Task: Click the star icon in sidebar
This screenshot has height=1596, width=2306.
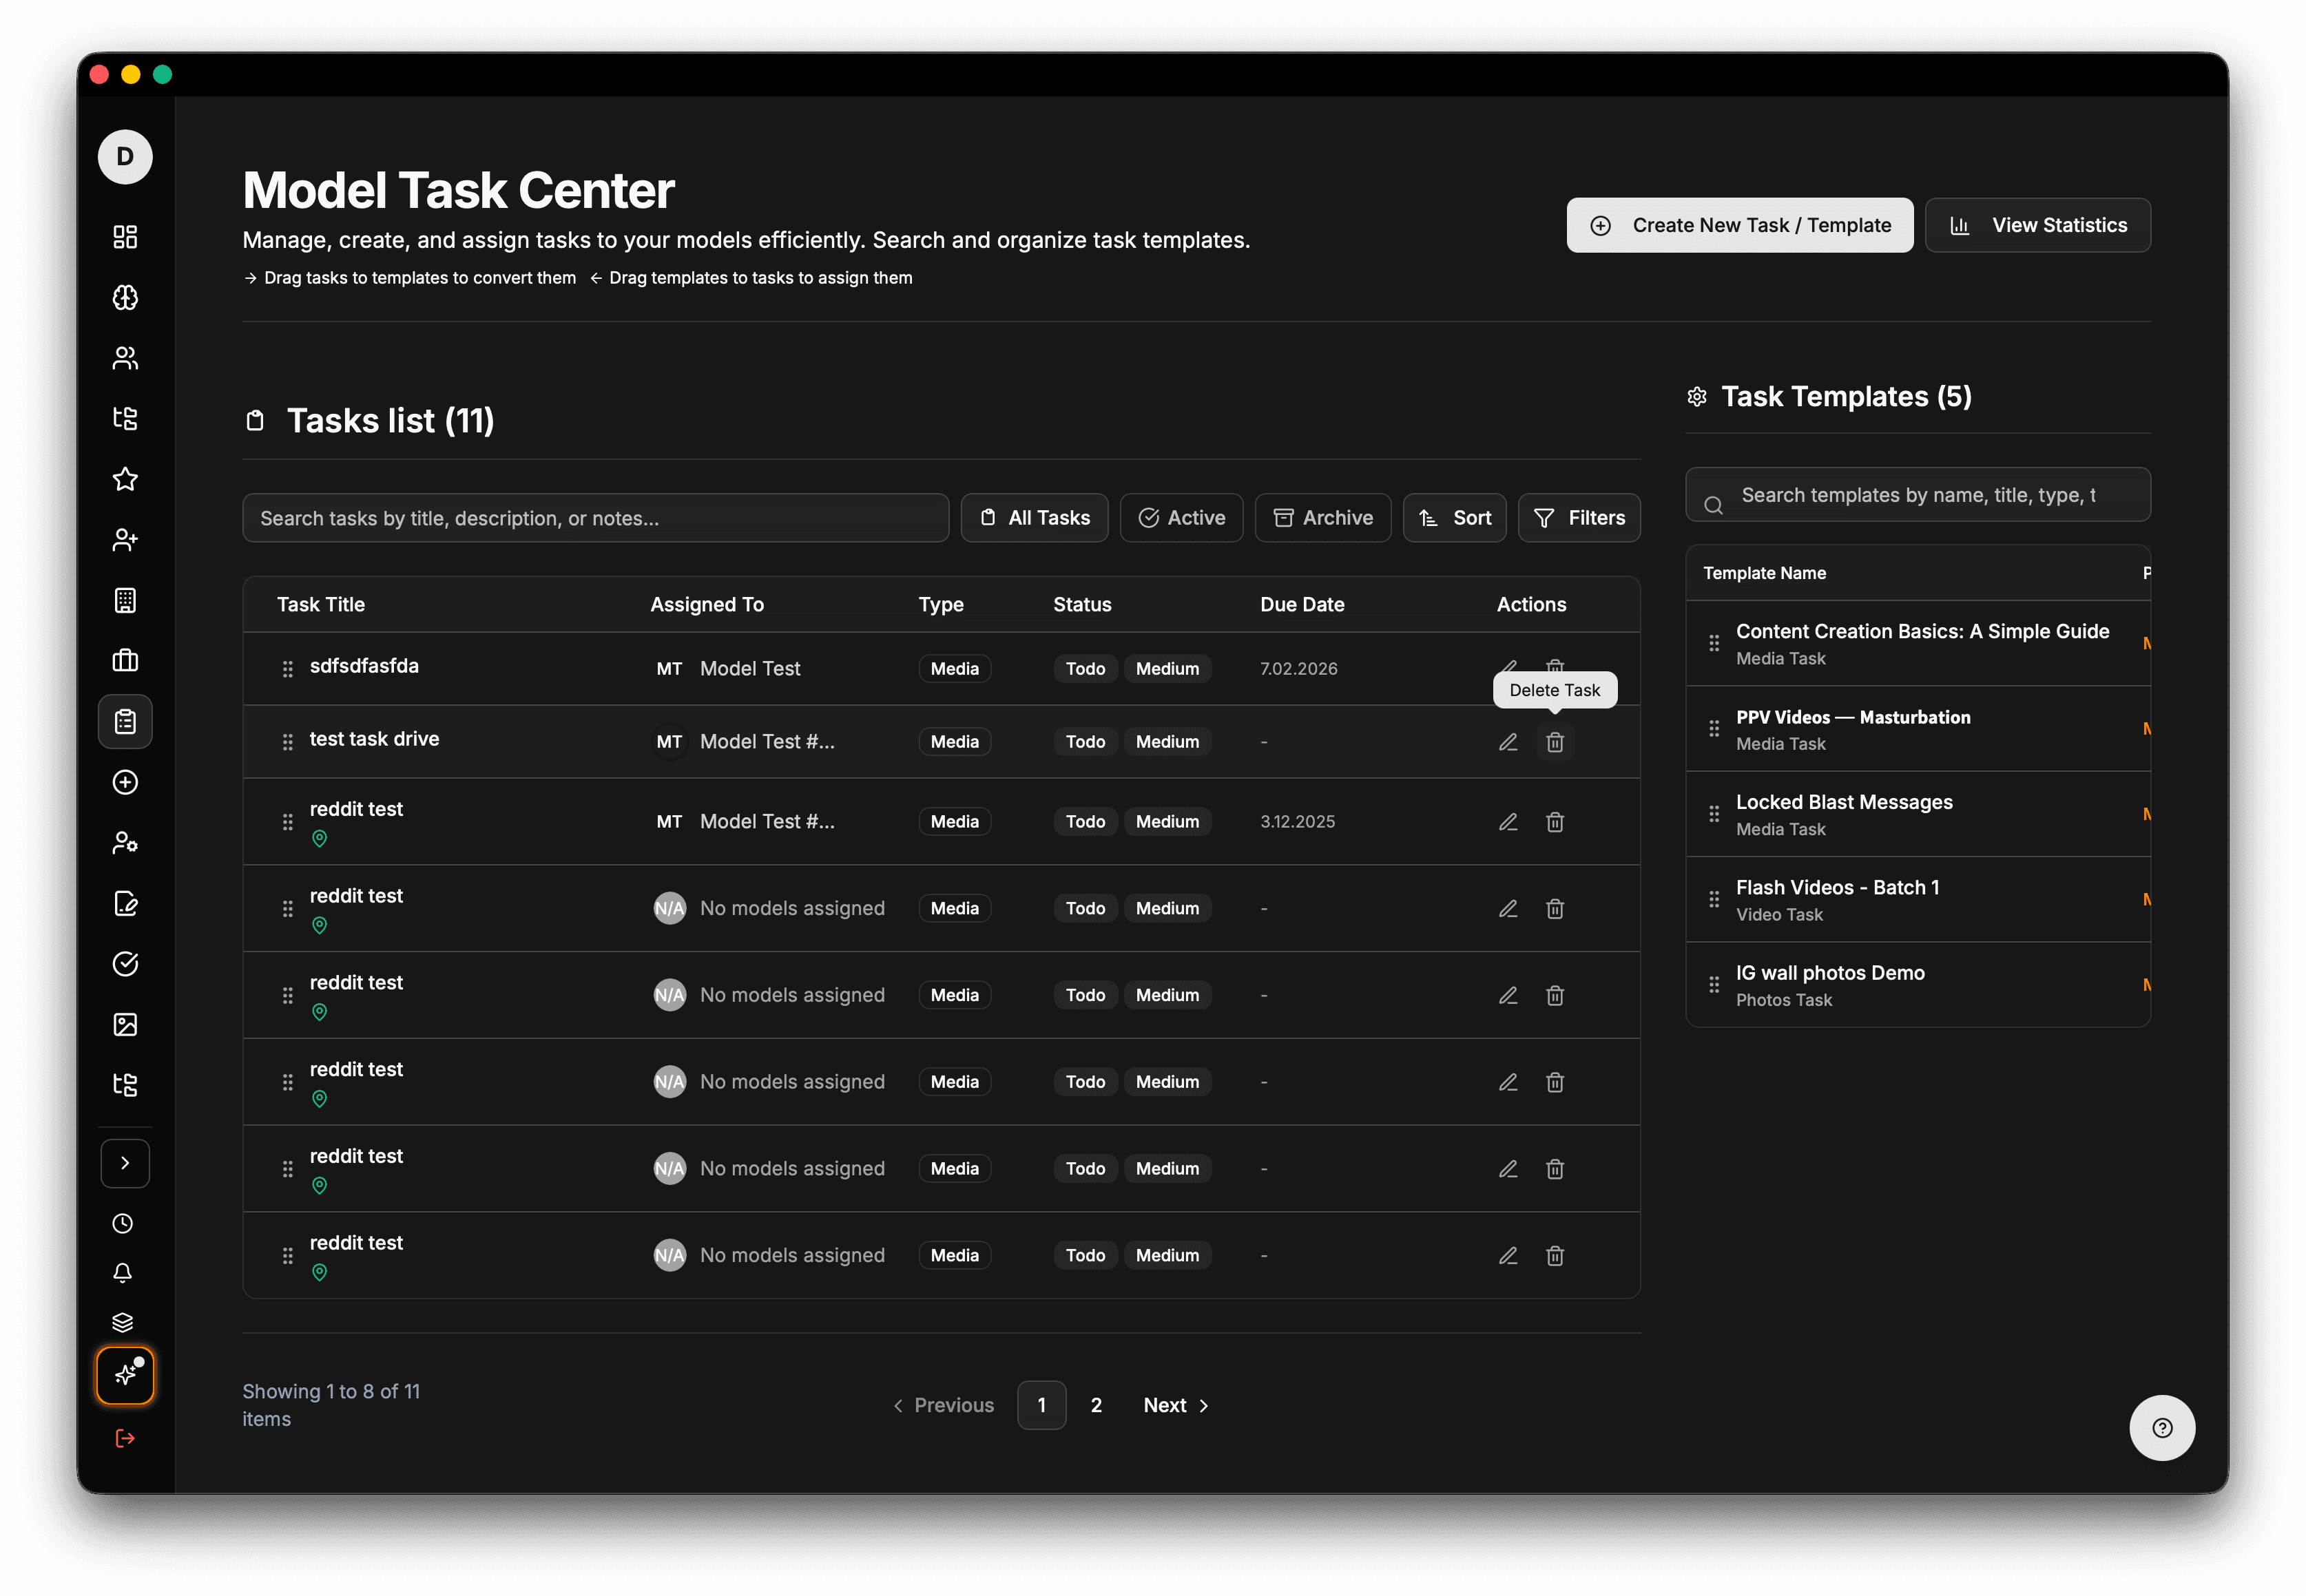Action: click(125, 479)
